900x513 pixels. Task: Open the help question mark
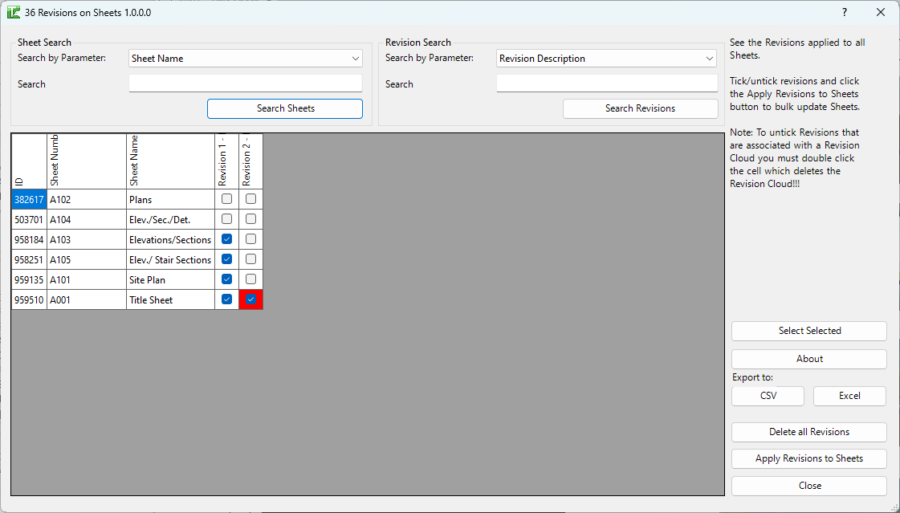point(844,12)
